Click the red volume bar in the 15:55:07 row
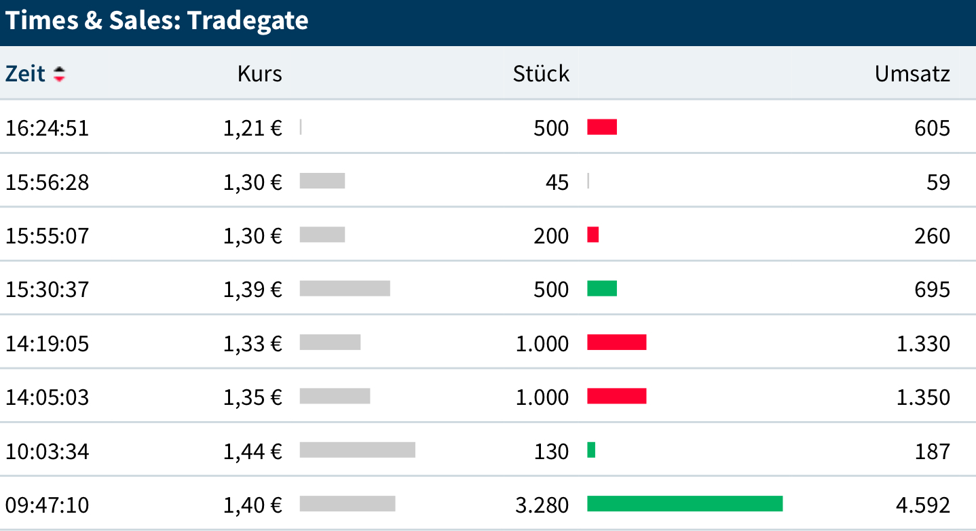The image size is (976, 531). pyautogui.click(x=593, y=235)
